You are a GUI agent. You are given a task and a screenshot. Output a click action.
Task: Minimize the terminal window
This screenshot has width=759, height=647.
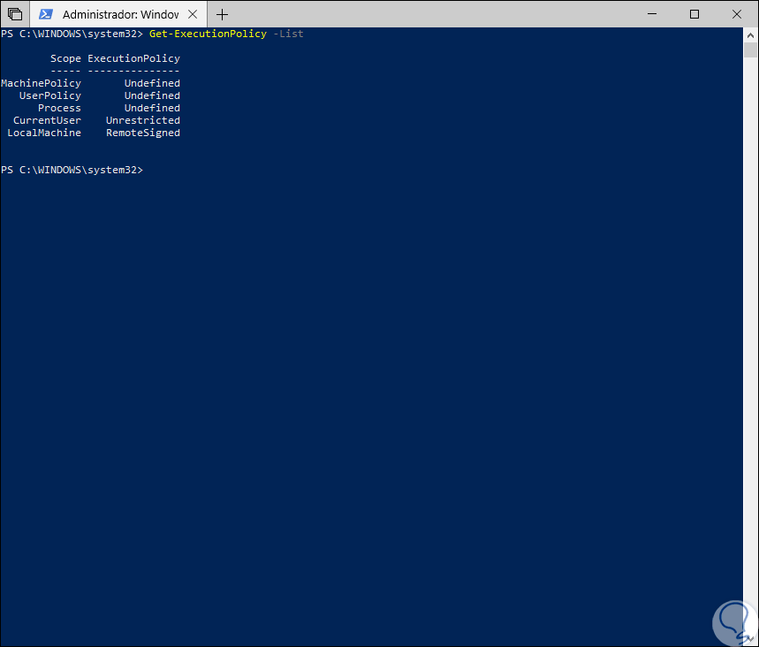click(652, 14)
